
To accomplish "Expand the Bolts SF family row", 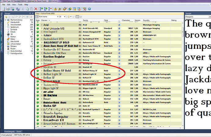I will pyautogui.click(x=42, y=106).
